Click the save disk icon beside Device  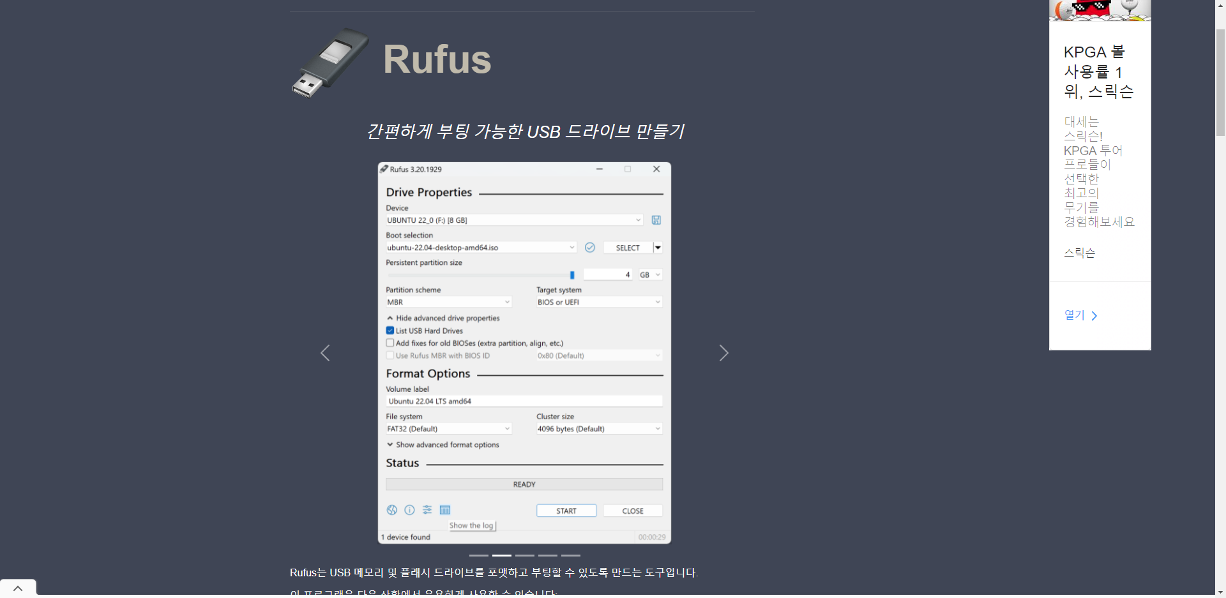click(656, 220)
